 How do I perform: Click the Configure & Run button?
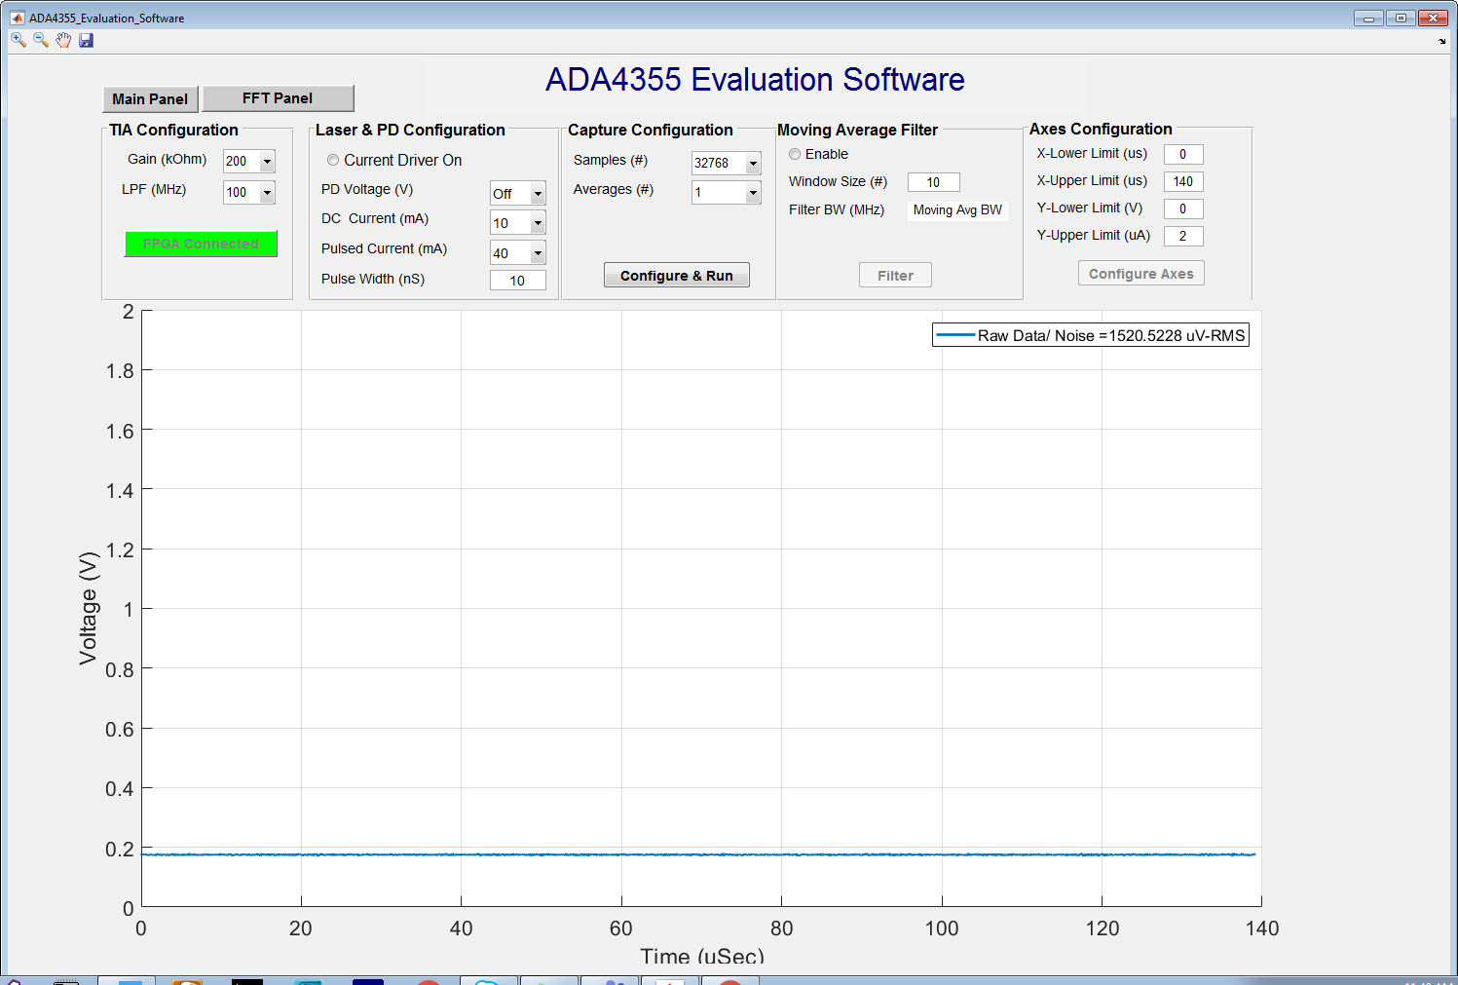[x=676, y=275]
